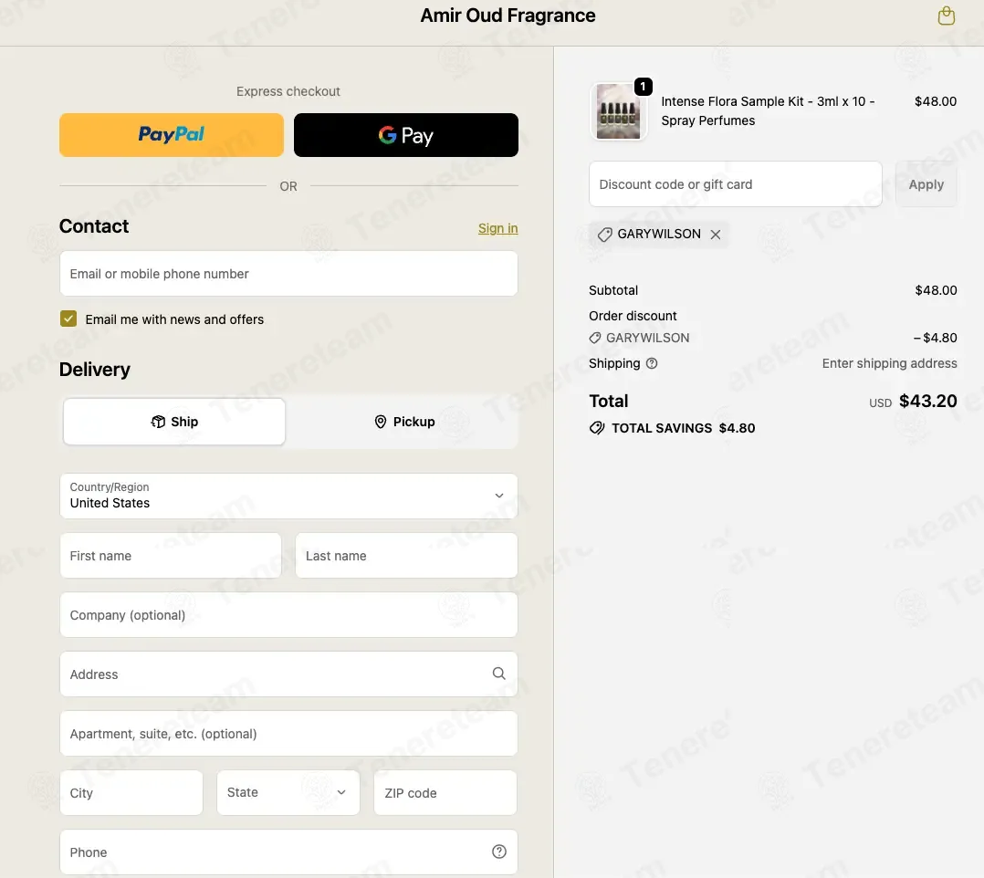Image resolution: width=984 pixels, height=878 pixels.
Task: Open the Country/Region dropdown
Action: 288,496
